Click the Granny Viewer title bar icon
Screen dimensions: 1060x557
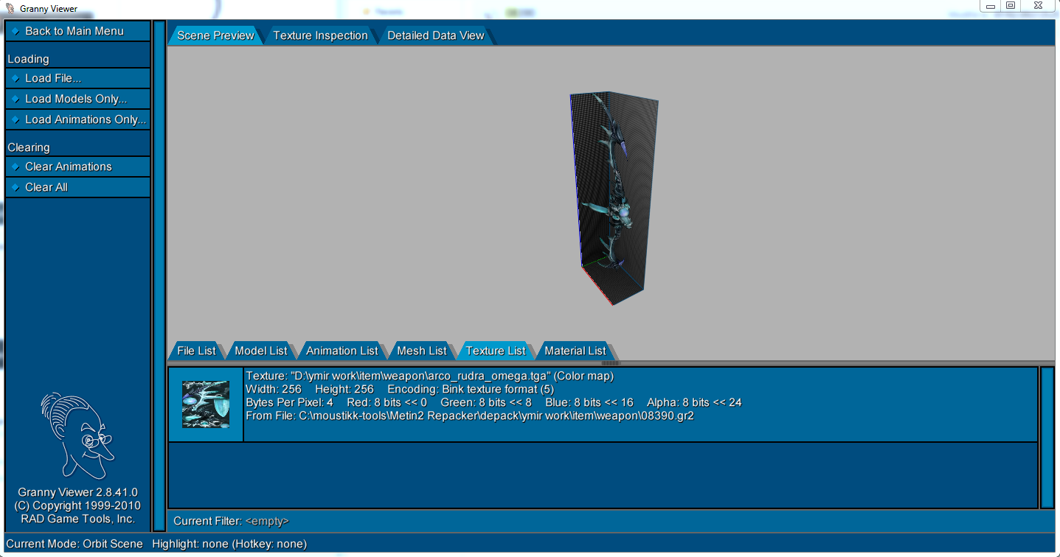pos(10,8)
